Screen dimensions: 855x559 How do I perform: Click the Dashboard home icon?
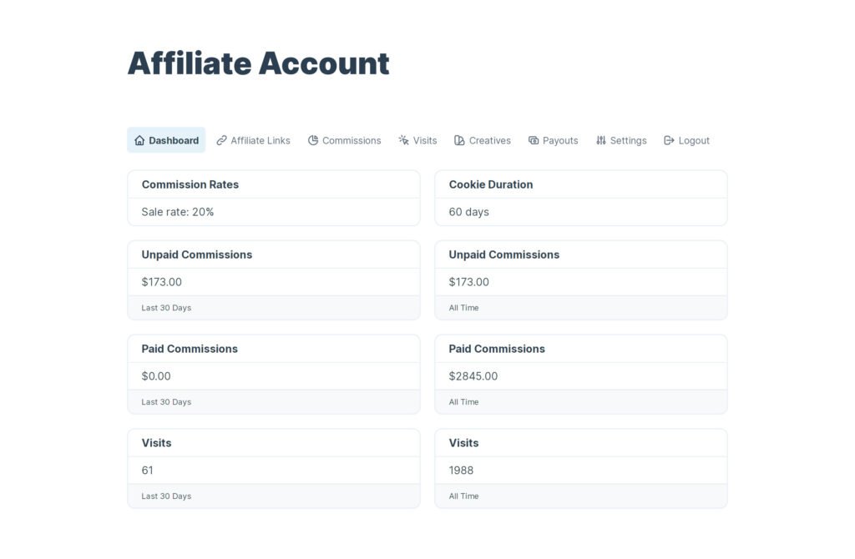[x=139, y=140]
